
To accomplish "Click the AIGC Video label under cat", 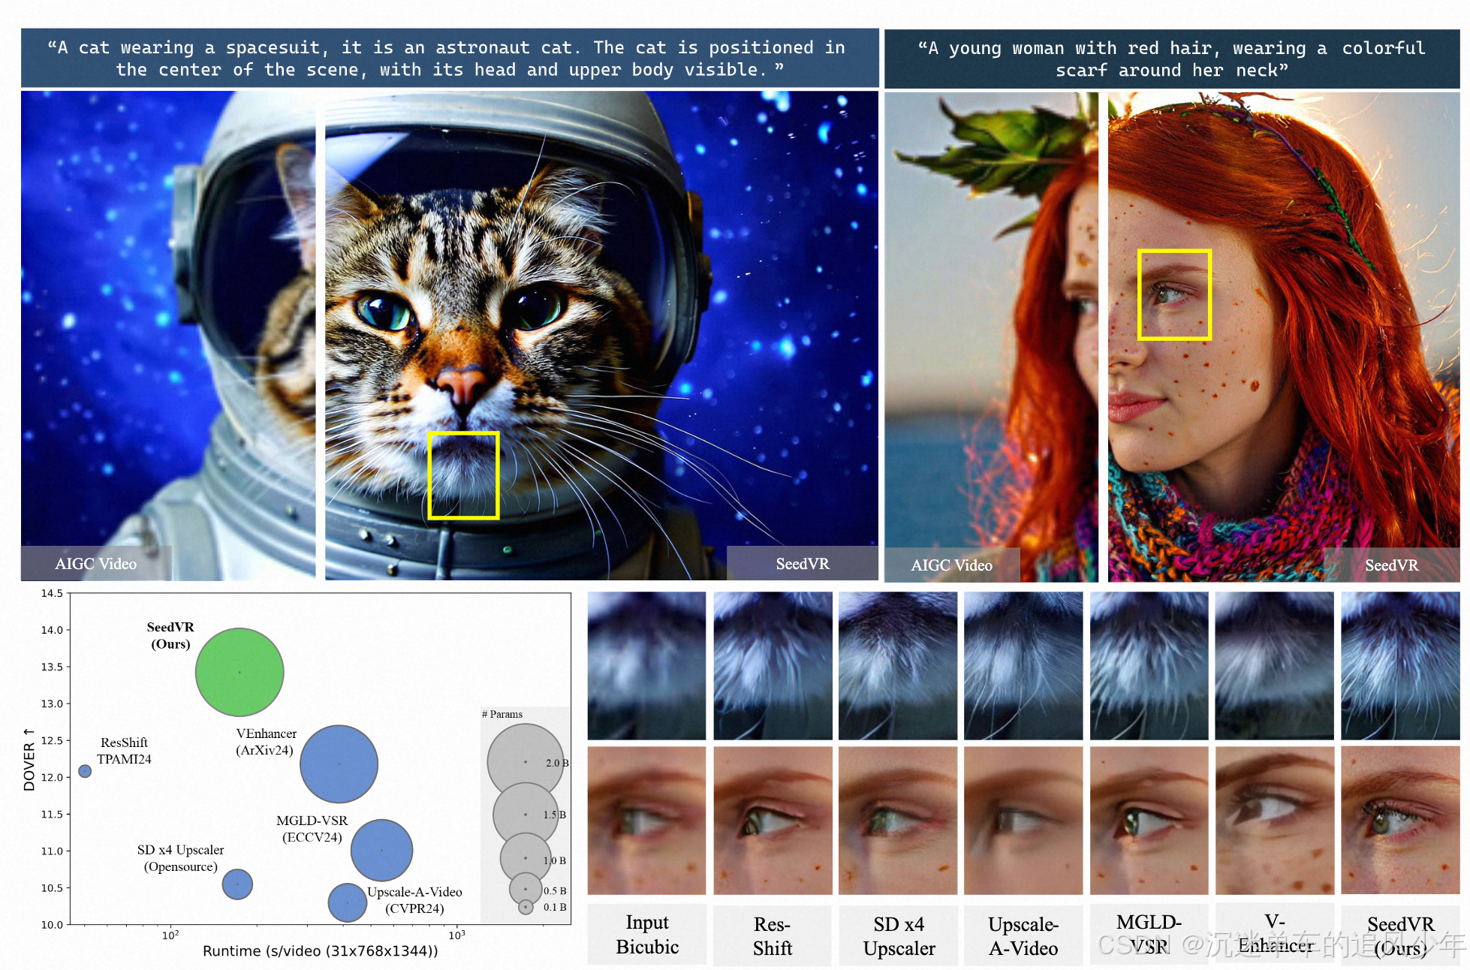I will pyautogui.click(x=96, y=564).
